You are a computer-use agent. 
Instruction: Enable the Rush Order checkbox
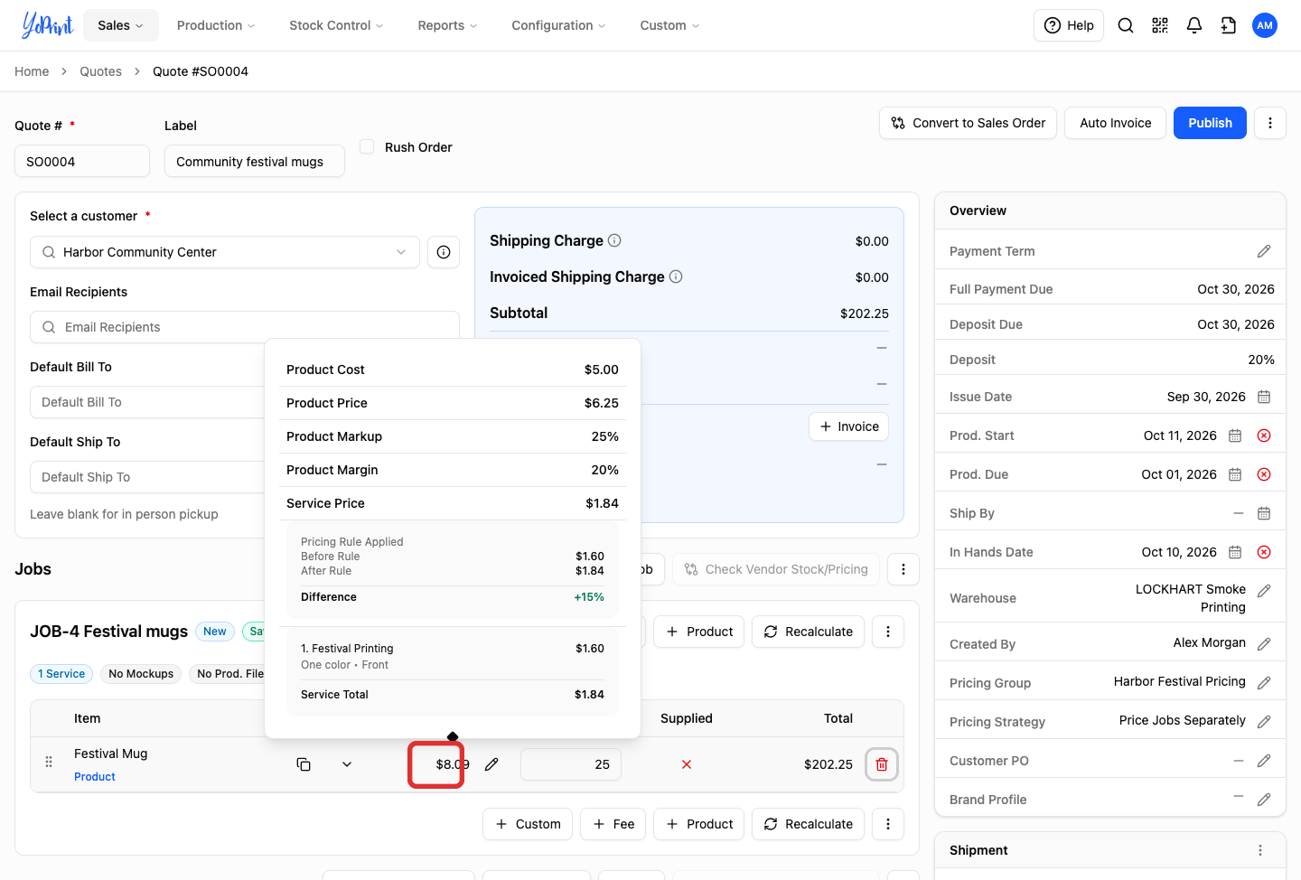click(367, 146)
